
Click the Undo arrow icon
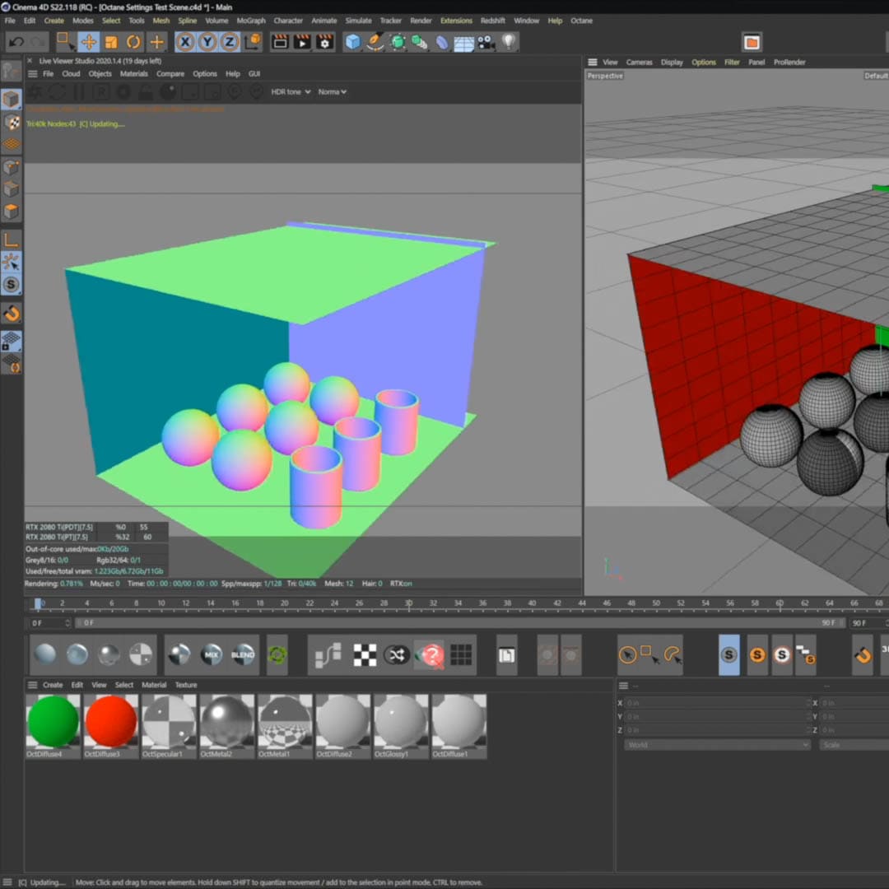click(x=16, y=42)
